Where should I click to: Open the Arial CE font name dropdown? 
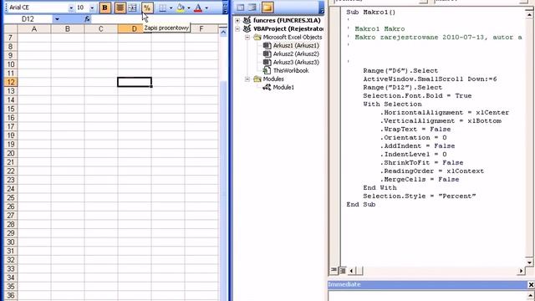tap(71, 8)
